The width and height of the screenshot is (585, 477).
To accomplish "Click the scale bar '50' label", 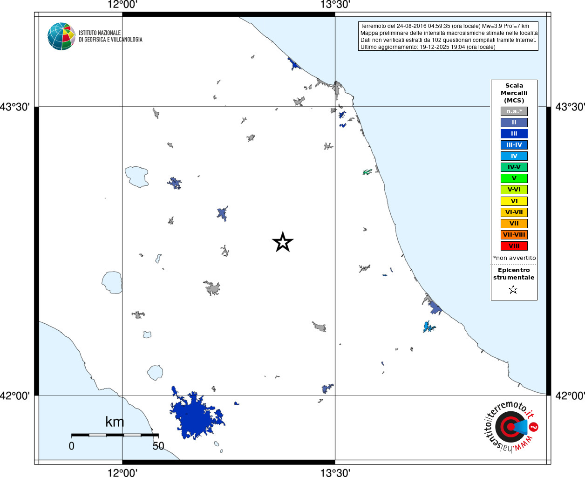I will [x=158, y=446].
